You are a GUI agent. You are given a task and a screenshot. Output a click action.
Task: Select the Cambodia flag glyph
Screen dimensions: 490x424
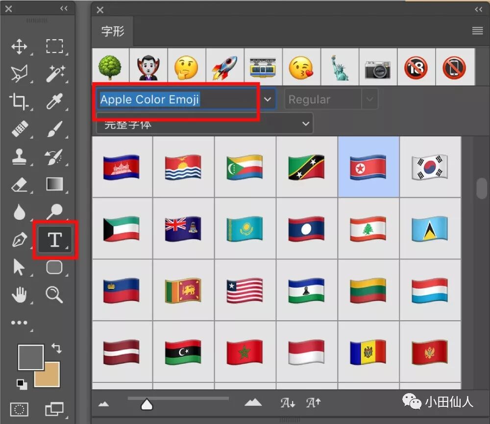coord(122,167)
